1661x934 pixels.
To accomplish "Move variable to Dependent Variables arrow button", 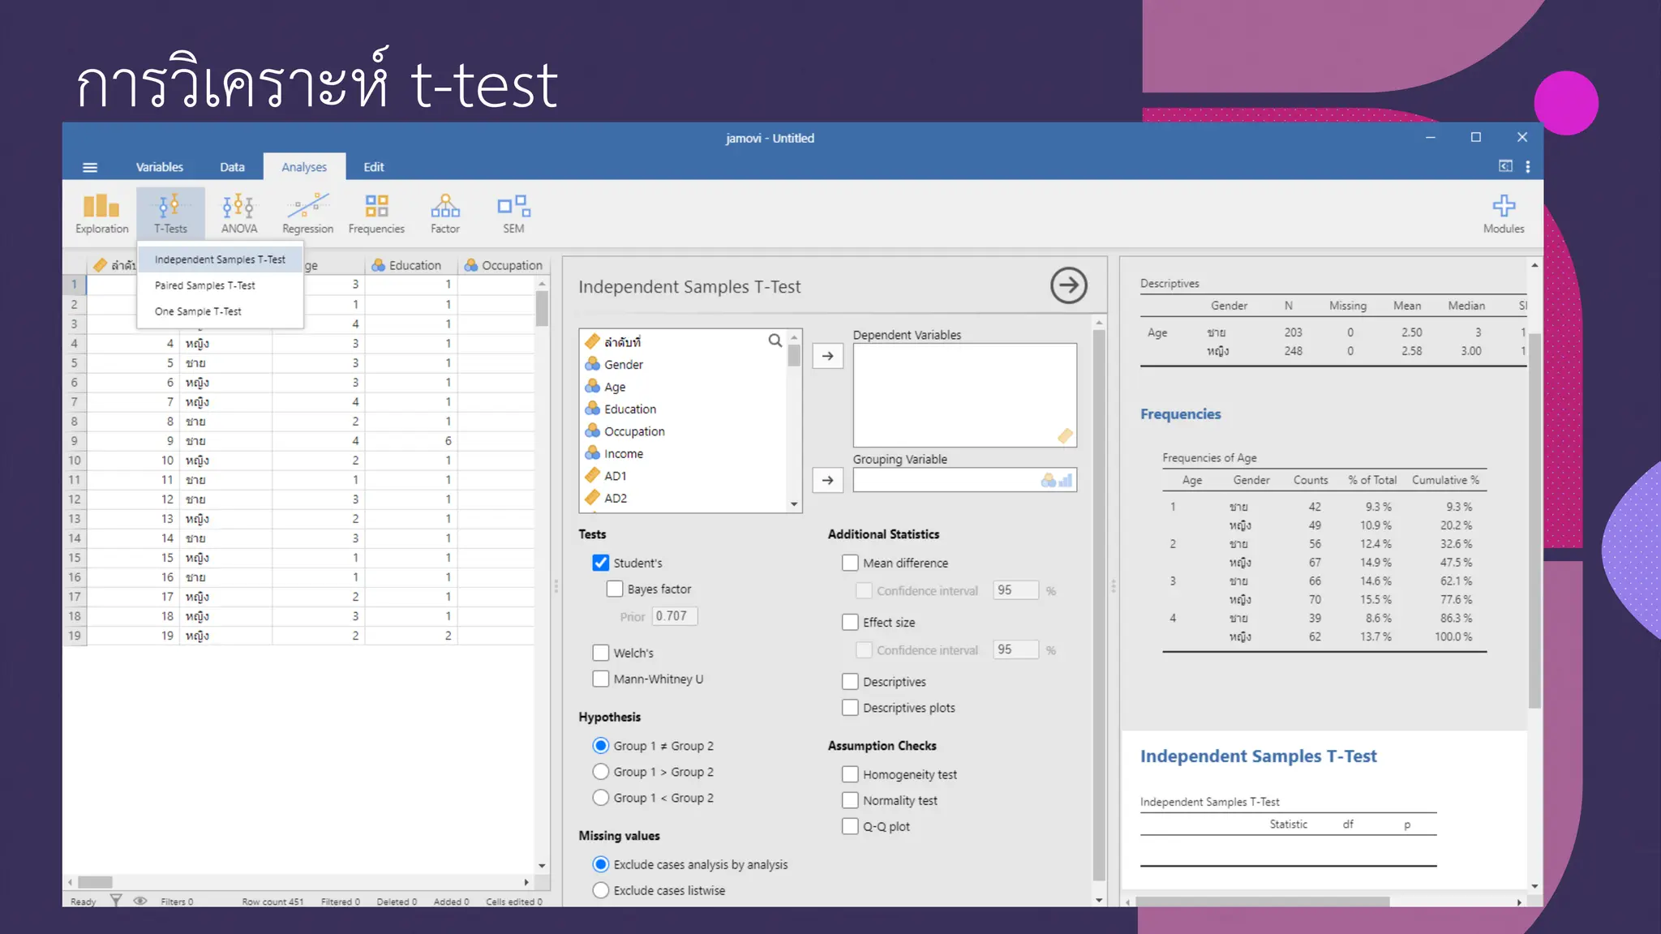I will click(x=827, y=356).
